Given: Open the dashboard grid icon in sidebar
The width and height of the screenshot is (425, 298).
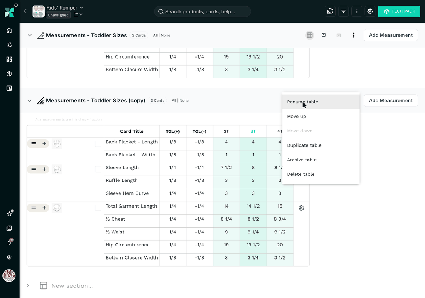Looking at the screenshot, I should pos(10,59).
